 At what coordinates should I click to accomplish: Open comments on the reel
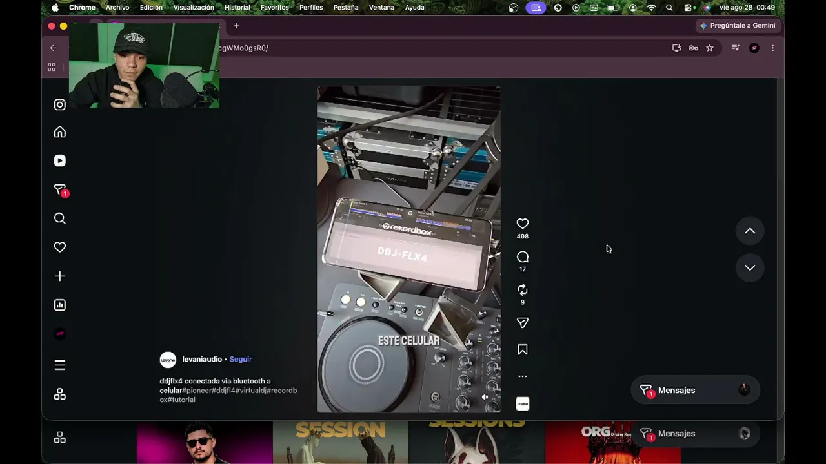(523, 257)
